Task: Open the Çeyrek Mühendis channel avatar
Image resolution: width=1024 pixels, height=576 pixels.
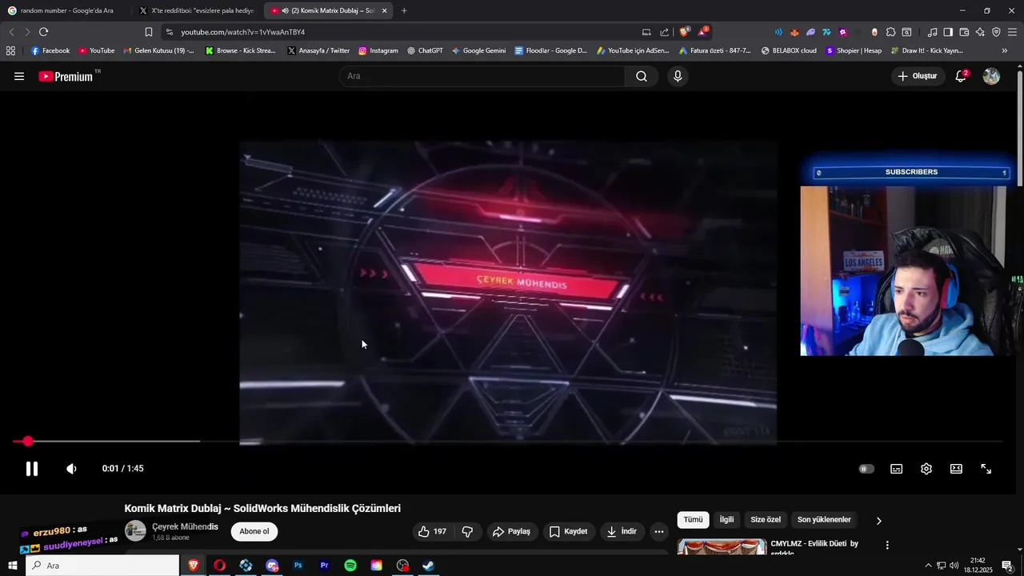Action: pos(135,531)
